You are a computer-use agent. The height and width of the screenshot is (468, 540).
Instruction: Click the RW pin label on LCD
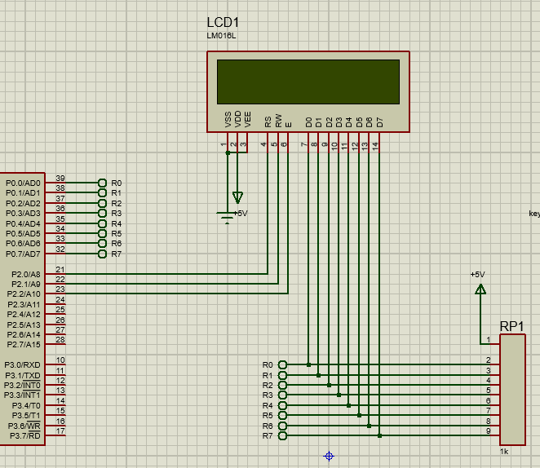(278, 121)
